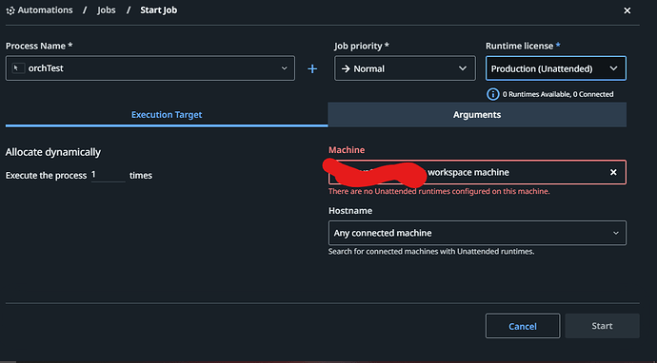Expand the Process Name dropdown
The width and height of the screenshot is (657, 363).
pos(284,68)
